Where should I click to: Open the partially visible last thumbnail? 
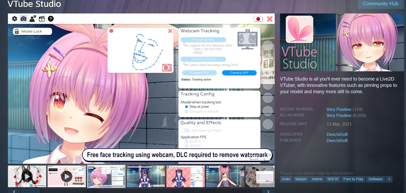click(x=260, y=176)
